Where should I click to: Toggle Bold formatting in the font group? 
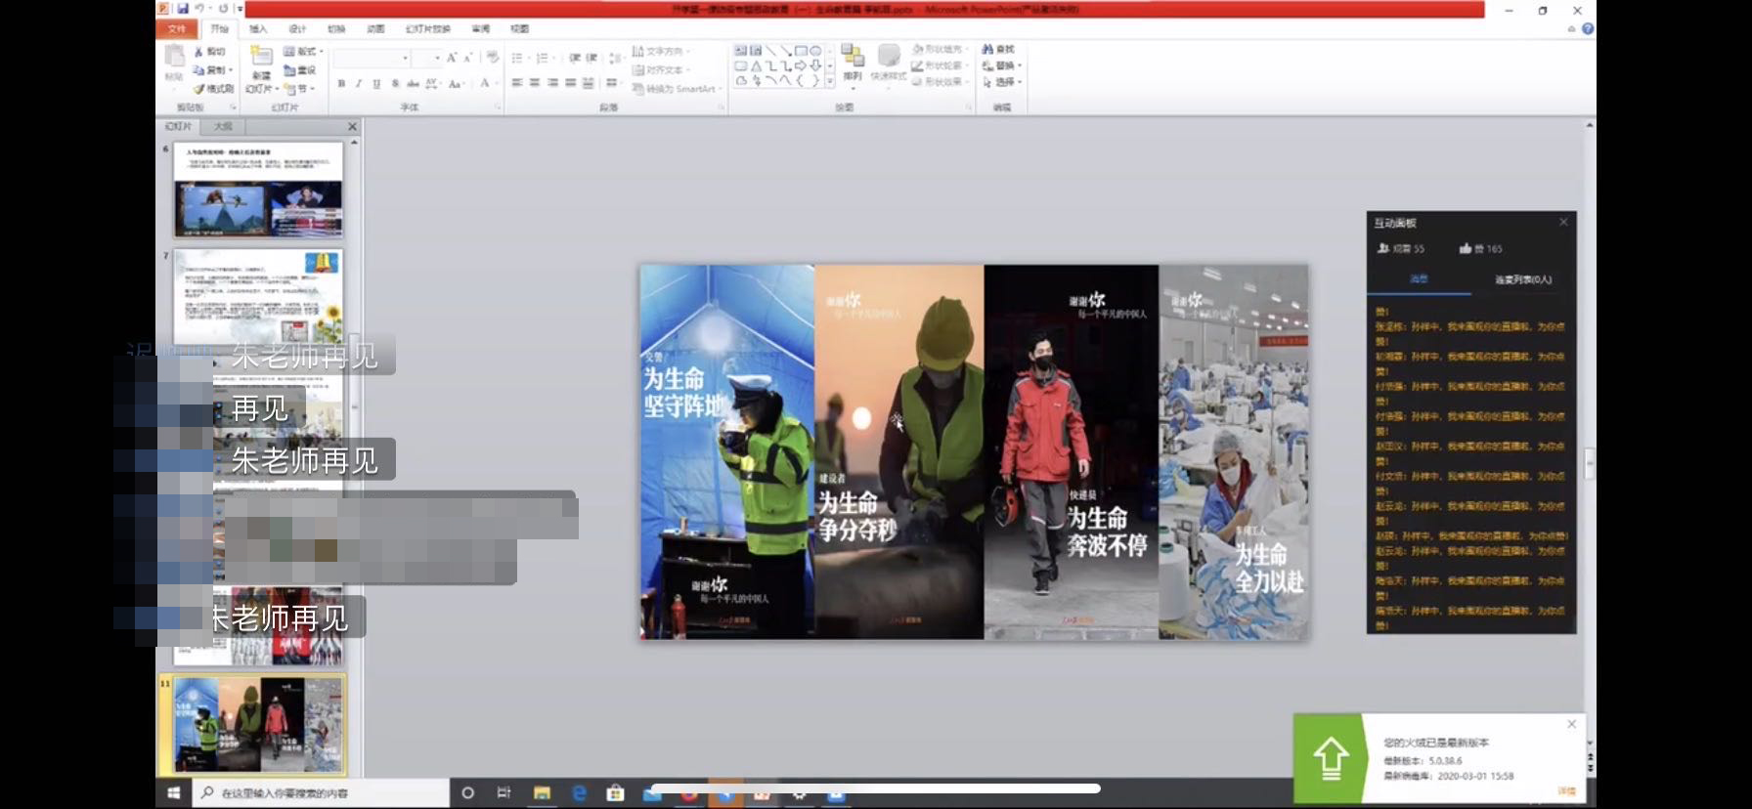341,84
